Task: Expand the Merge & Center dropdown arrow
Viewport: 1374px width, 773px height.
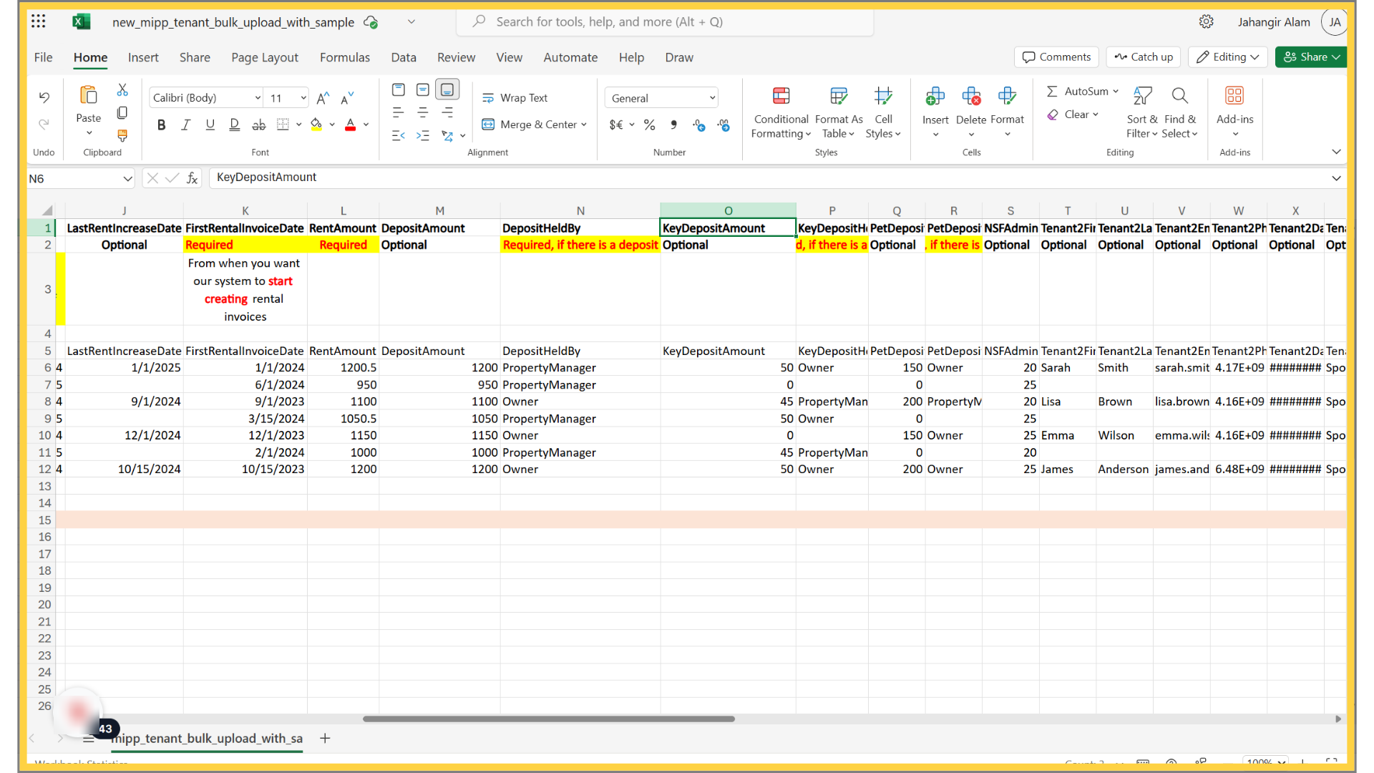Action: coord(585,125)
